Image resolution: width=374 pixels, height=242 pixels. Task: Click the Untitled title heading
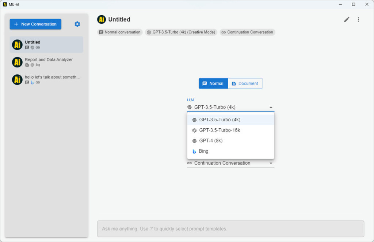pos(119,20)
